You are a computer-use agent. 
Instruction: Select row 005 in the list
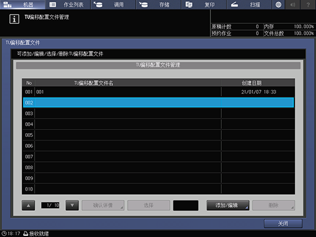tap(158, 135)
